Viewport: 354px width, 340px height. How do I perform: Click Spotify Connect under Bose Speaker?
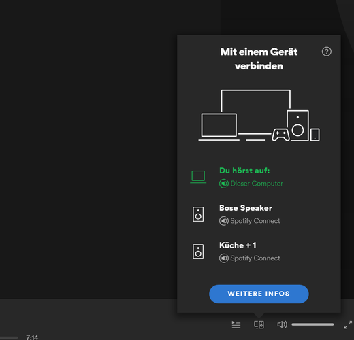(255, 221)
